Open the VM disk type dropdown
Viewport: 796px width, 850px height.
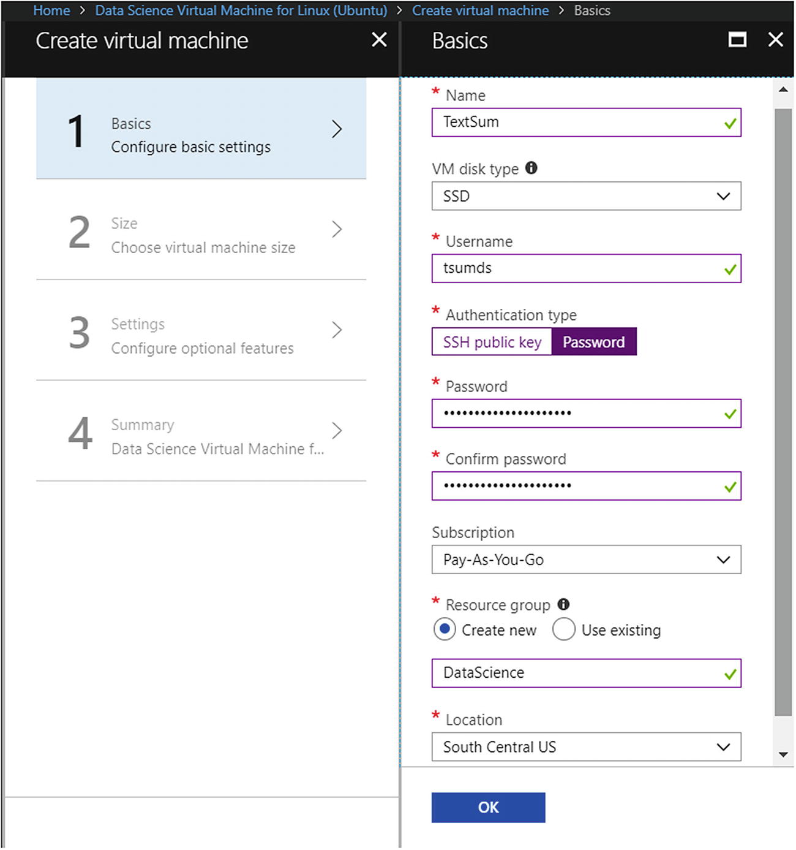pos(586,196)
